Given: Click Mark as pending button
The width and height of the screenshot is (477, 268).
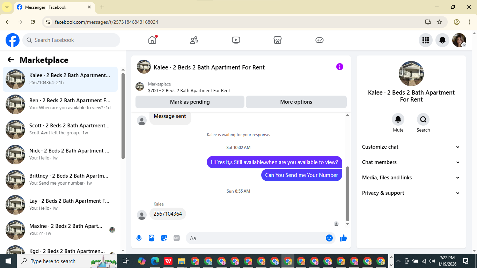Looking at the screenshot, I should [x=190, y=102].
